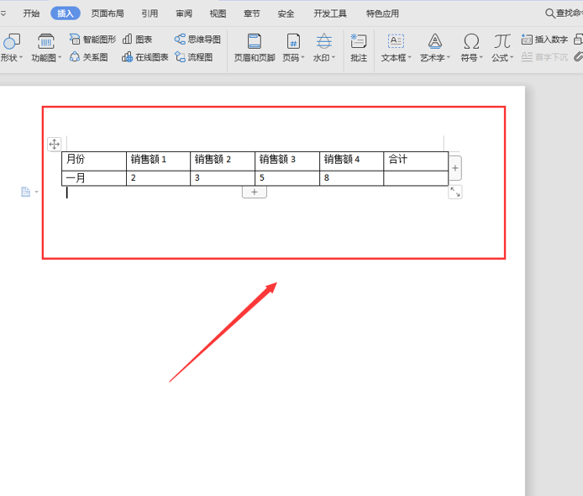Click the 合计 header cell
The width and height of the screenshot is (583, 496).
416,161
